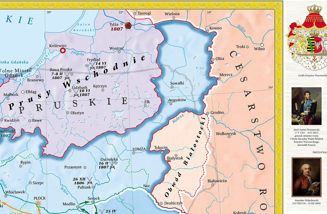Click the crossed-swords icon near Ostrołęka
The image size is (327, 214).
click(x=112, y=166)
